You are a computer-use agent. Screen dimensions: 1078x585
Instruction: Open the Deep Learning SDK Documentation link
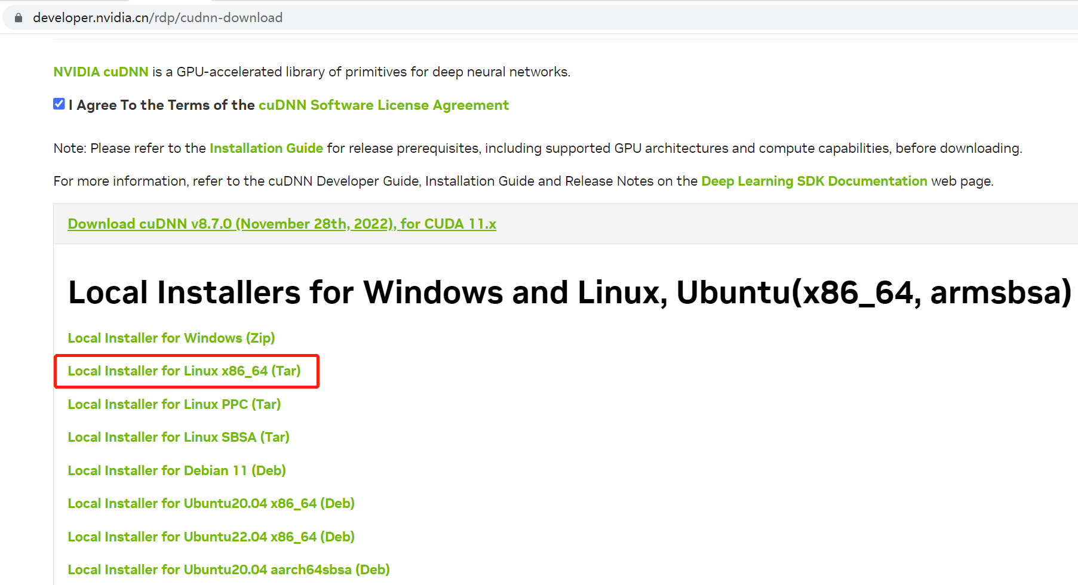[814, 181]
